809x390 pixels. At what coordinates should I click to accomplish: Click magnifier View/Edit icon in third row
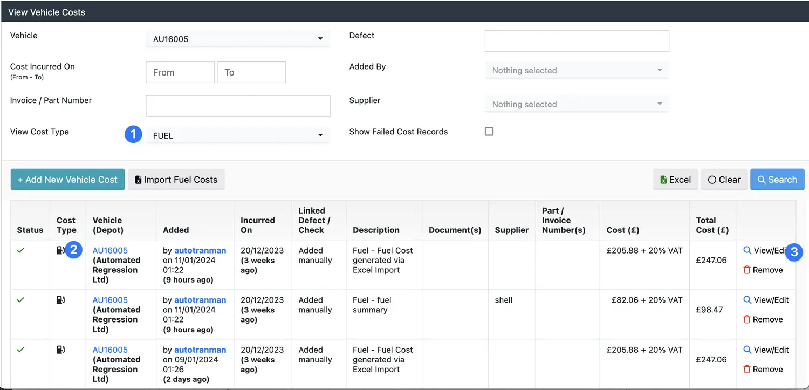(x=748, y=350)
